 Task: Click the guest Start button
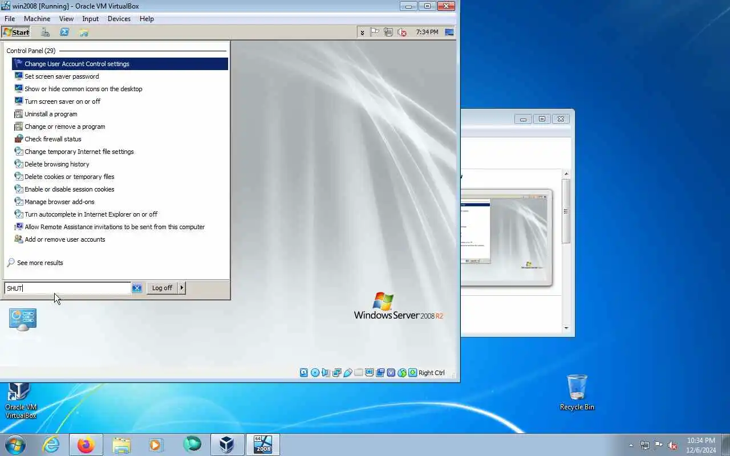(x=16, y=32)
